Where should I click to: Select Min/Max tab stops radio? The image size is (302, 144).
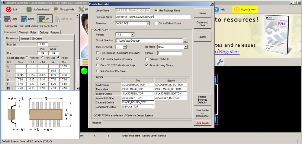pyautogui.click(x=43, y=58)
